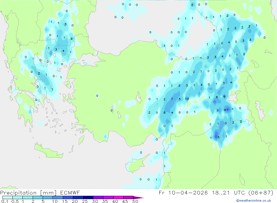This screenshot has height=203, width=277.
Task: Pick the 35–40 mm legend swatch
Action: click(x=108, y=197)
